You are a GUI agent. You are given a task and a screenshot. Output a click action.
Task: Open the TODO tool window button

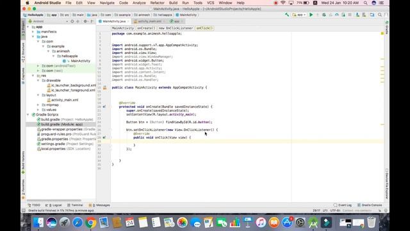click(34, 205)
